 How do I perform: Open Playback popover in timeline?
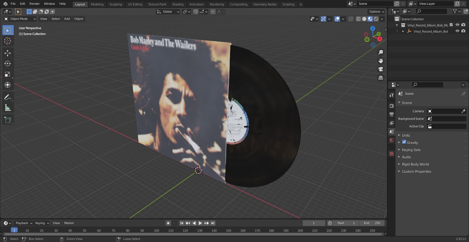click(x=23, y=223)
